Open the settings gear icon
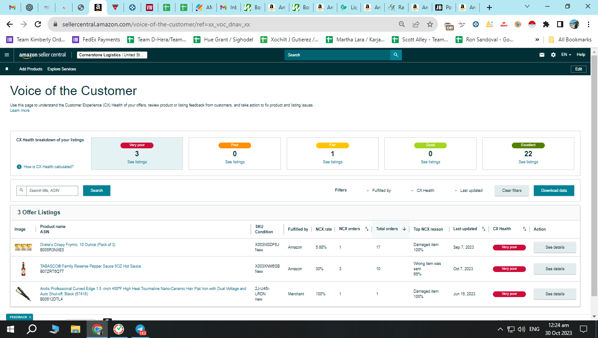 pos(553,55)
